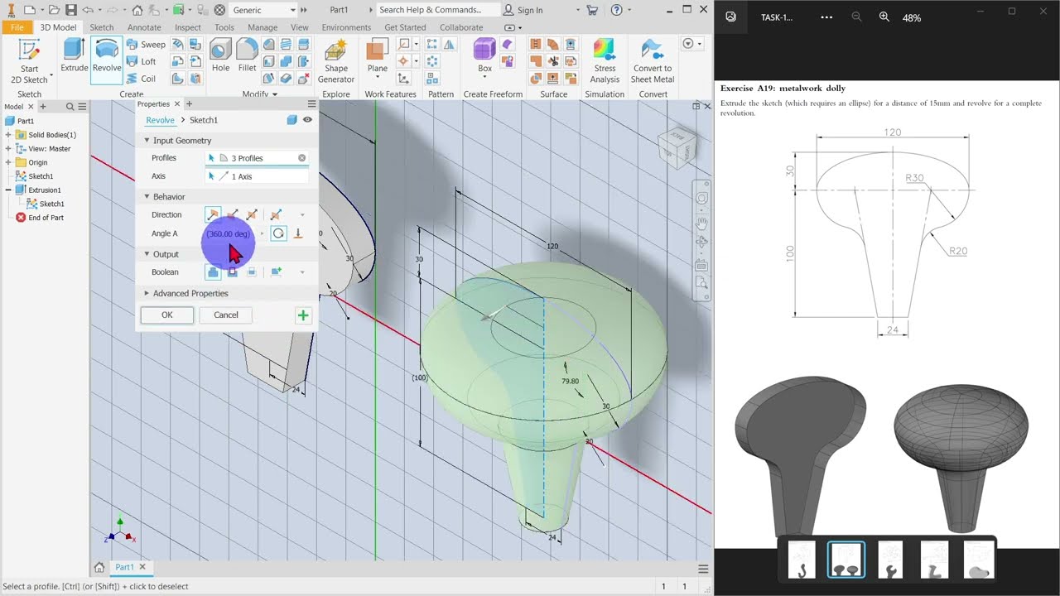1060x596 pixels.
Task: Collapse the Output section
Action: tap(147, 254)
